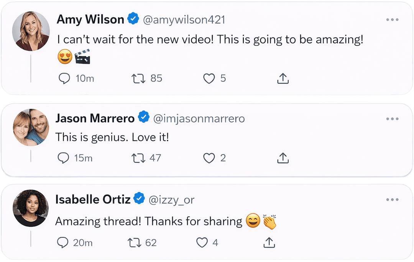Open more options on Jason Marrero's tweet
414x262 pixels.
[x=392, y=119]
